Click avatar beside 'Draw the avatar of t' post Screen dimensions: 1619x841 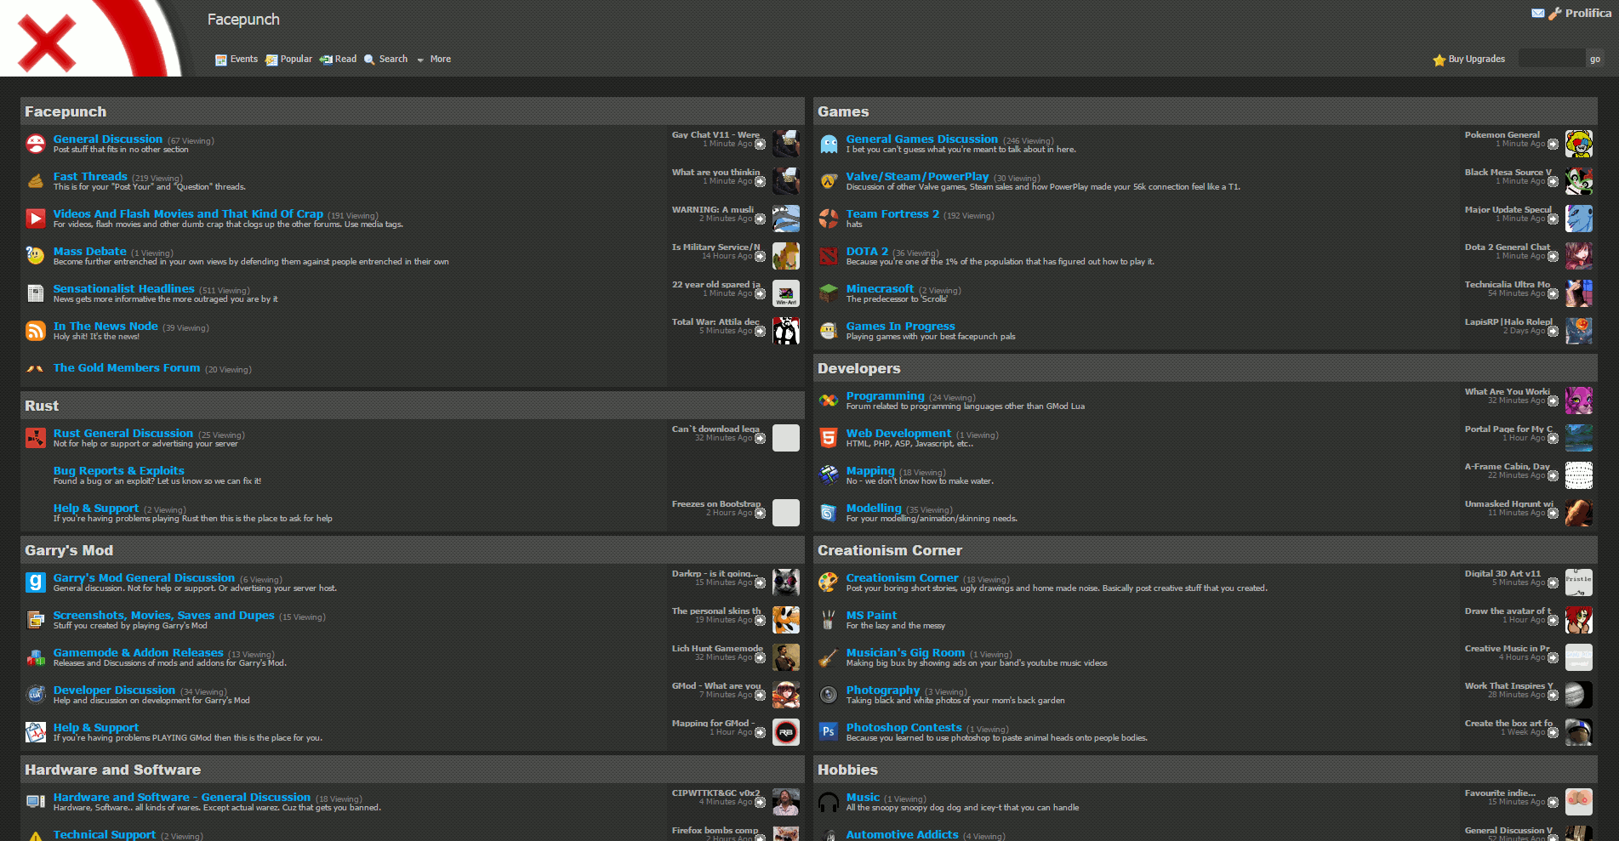click(1579, 620)
